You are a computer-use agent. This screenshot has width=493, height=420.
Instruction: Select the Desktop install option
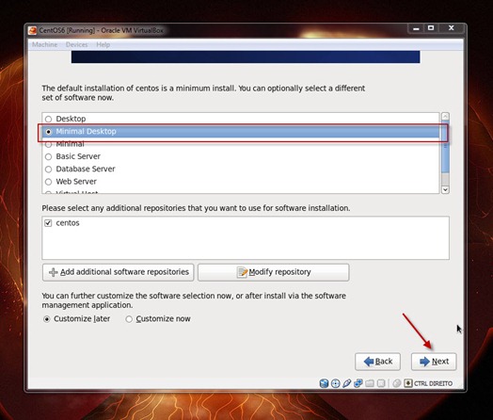tap(48, 119)
